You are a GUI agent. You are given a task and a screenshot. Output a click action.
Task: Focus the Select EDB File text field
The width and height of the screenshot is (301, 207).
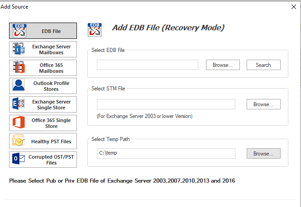click(148, 65)
